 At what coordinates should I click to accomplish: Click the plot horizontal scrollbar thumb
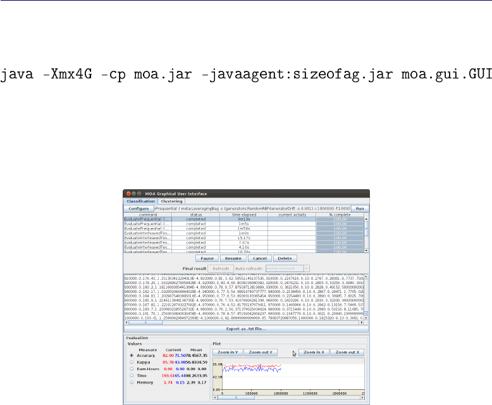click(x=236, y=397)
